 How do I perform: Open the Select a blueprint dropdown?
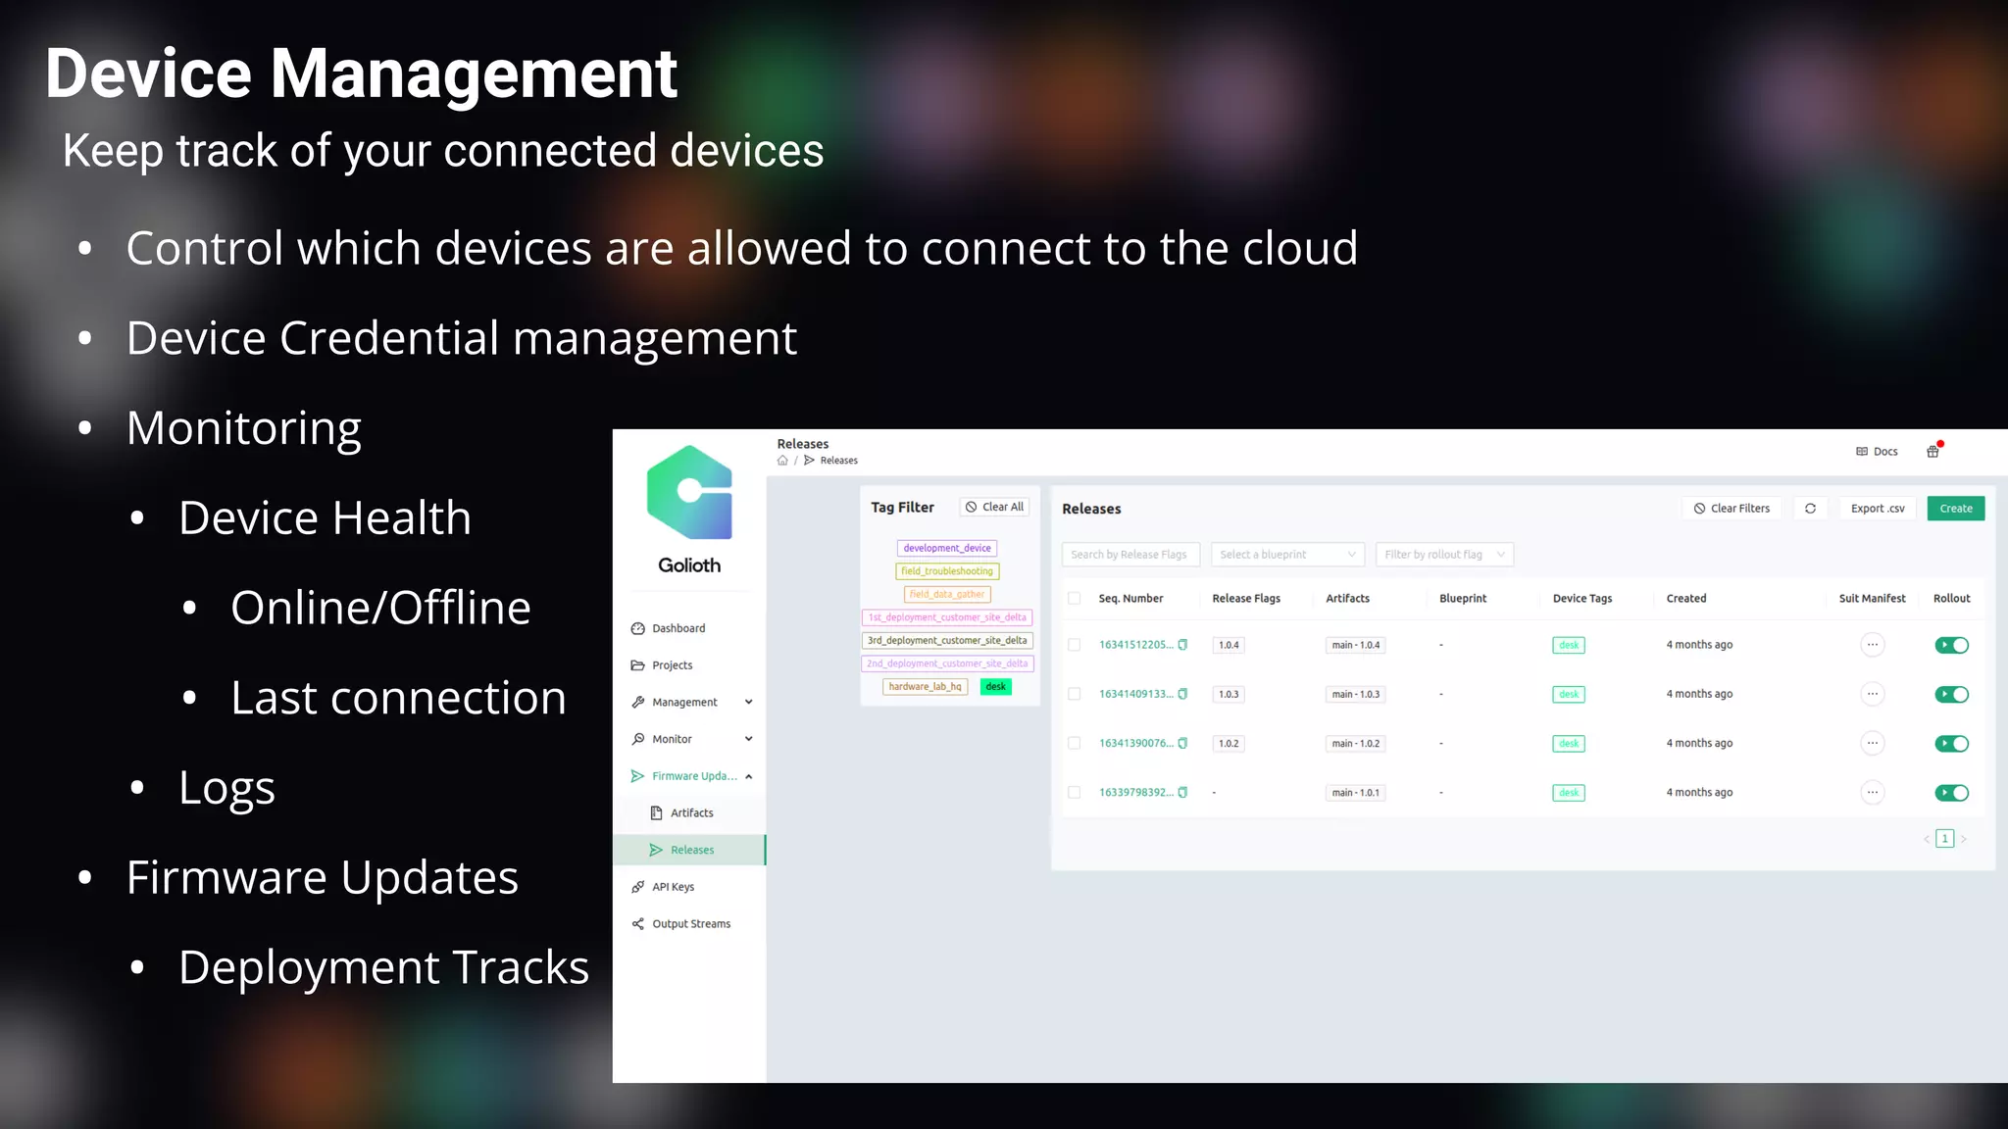tap(1287, 555)
